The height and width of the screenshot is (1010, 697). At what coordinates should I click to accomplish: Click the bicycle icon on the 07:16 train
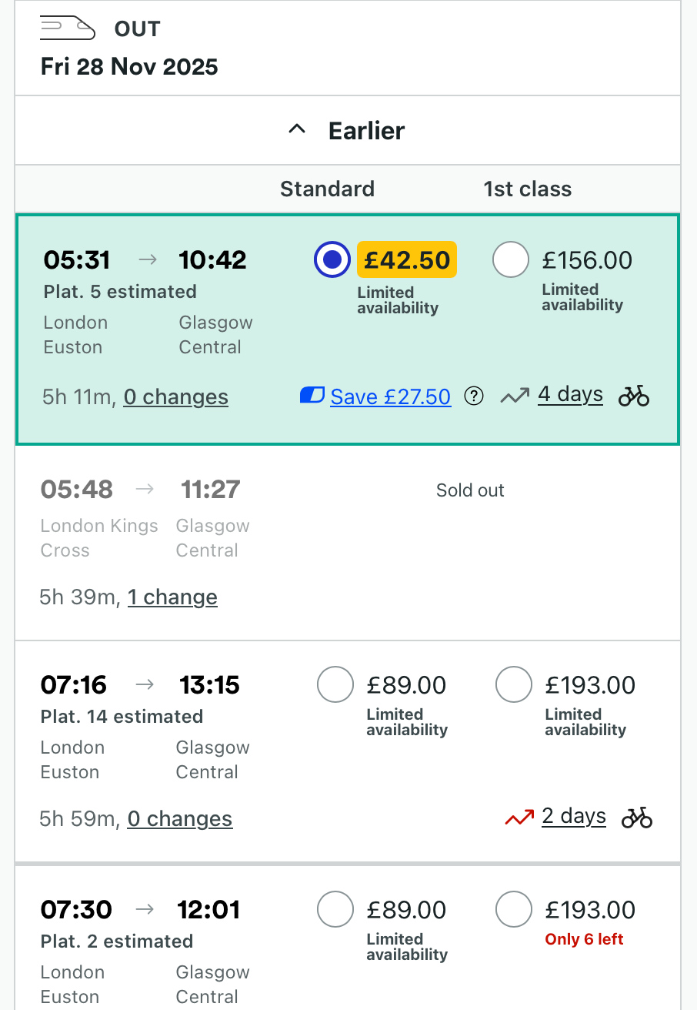click(637, 818)
